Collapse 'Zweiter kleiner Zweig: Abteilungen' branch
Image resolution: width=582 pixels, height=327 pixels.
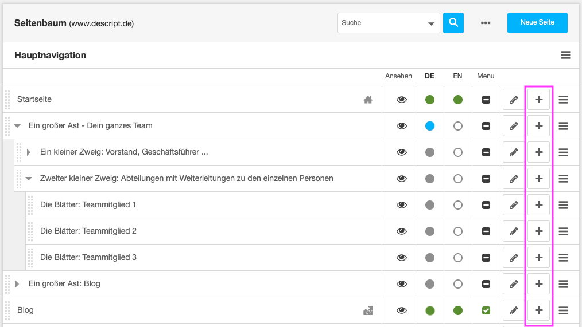pos(29,179)
